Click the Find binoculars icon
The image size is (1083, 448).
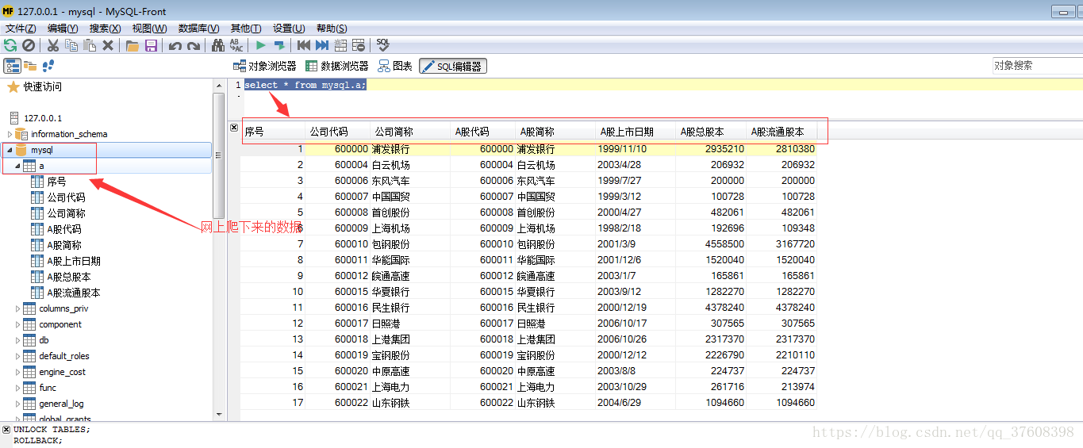click(x=218, y=46)
